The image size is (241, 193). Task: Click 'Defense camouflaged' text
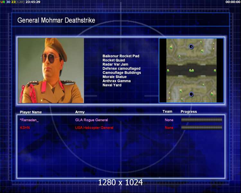pos(121,69)
